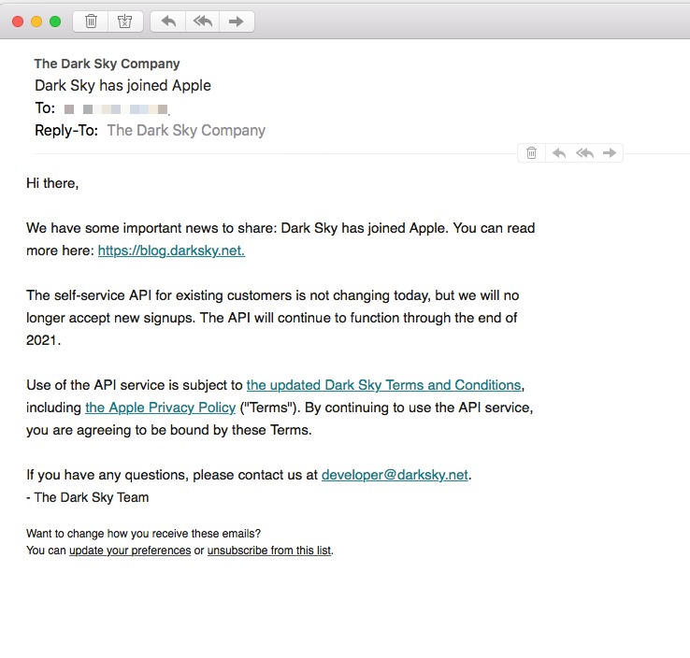Open updated Dark Sky Terms and Conditions link
690x658 pixels.
tap(383, 385)
